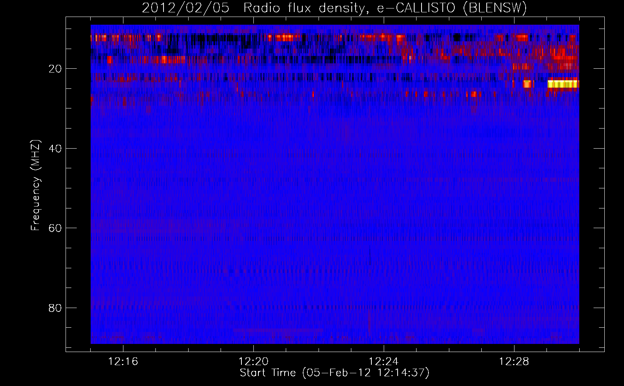Click the 12:16 time tick label

coord(123,361)
